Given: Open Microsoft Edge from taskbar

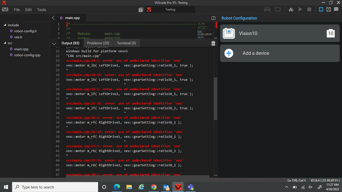Looking at the screenshot, I should point(117,187).
